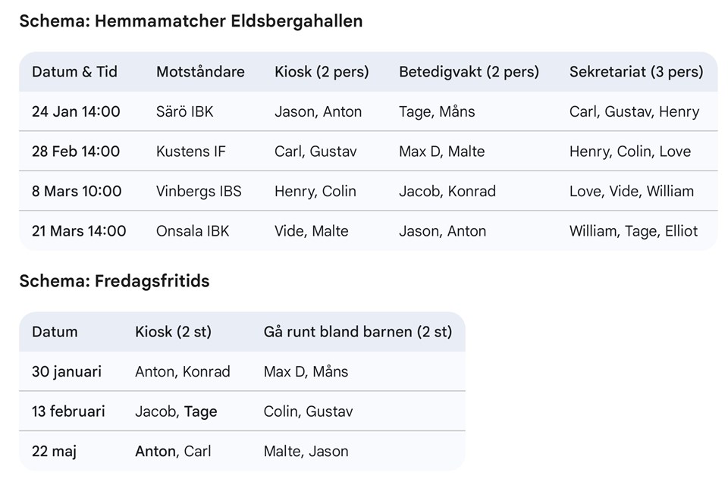Select the "William, Tage, Elliot" secretariat cell

633,230
